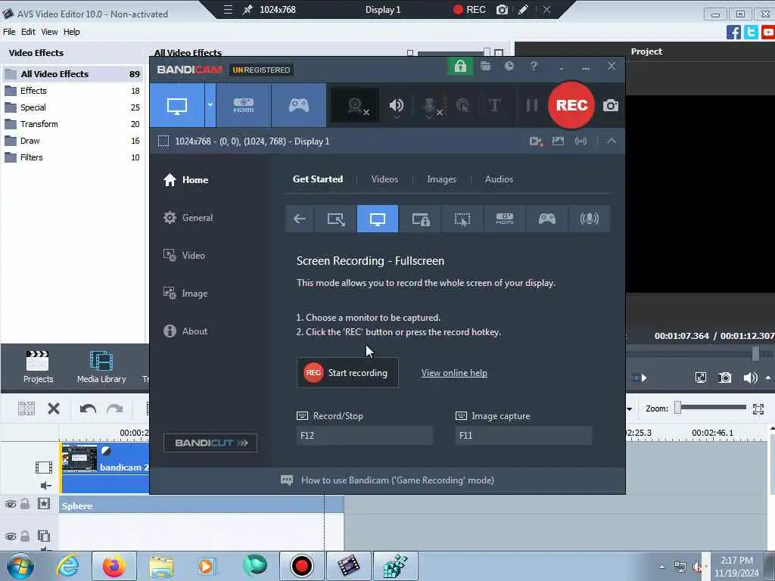Select game recording mode in top bar
The height and width of the screenshot is (581, 775).
click(x=298, y=105)
